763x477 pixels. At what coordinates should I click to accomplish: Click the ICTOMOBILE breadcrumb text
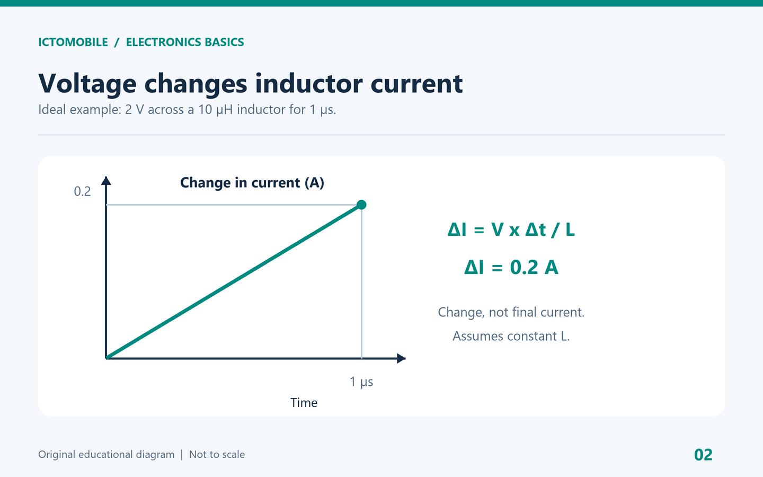click(73, 42)
